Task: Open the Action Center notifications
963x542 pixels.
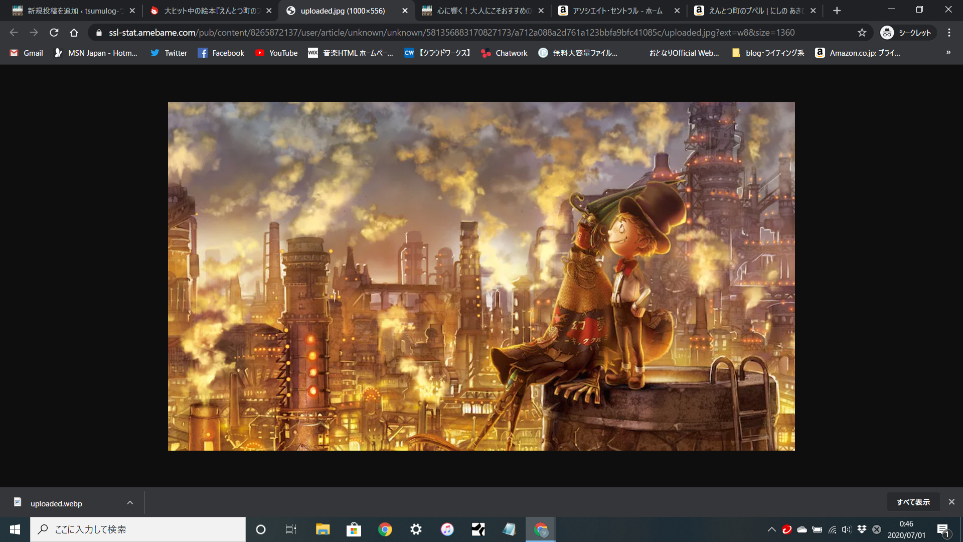Action: point(943,530)
